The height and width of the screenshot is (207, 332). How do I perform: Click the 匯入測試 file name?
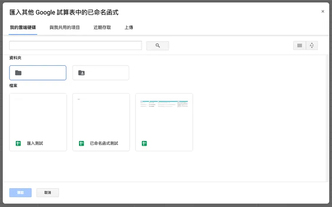pyautogui.click(x=35, y=144)
